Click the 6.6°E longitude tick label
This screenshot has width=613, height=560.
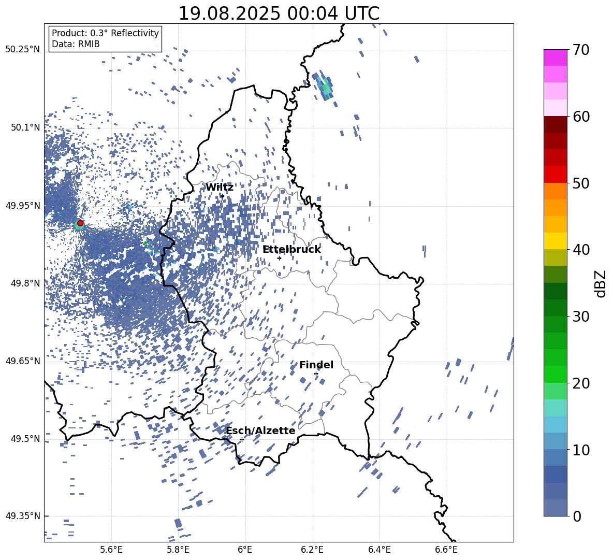446,550
